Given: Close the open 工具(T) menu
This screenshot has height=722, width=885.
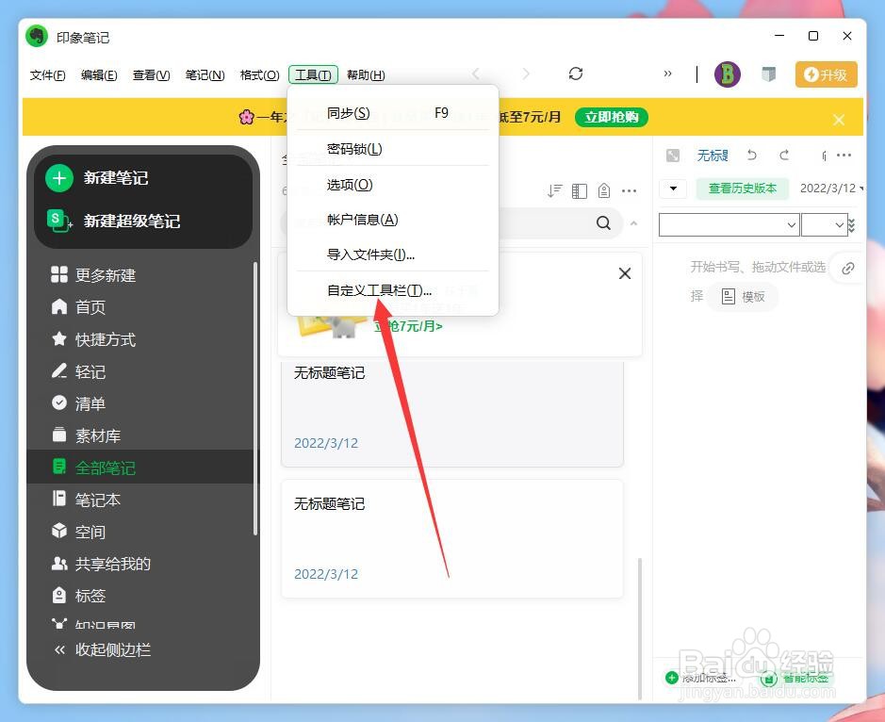Looking at the screenshot, I should [x=313, y=74].
